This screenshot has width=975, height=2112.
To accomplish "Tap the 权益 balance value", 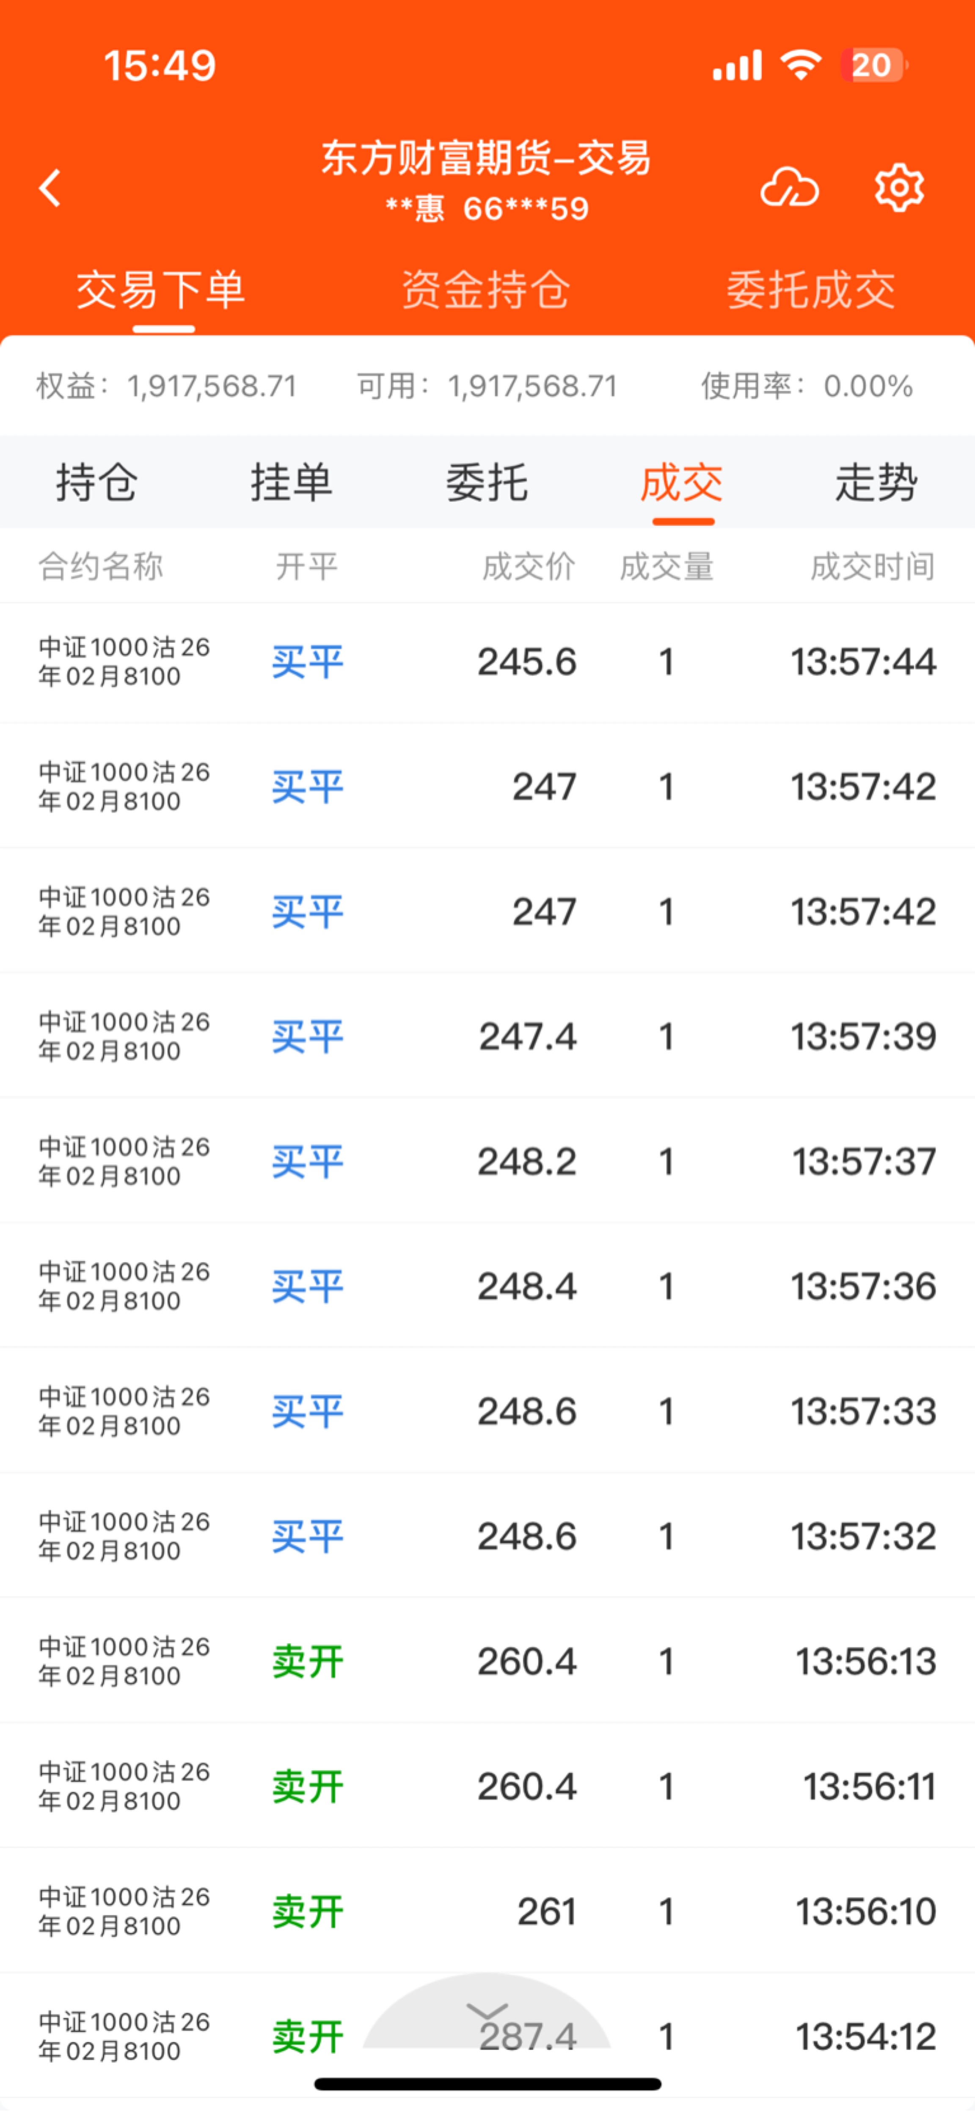I will 212,386.
